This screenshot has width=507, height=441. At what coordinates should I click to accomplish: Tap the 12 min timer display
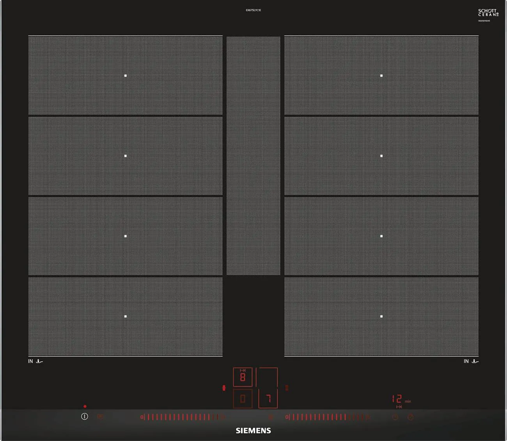point(397,399)
